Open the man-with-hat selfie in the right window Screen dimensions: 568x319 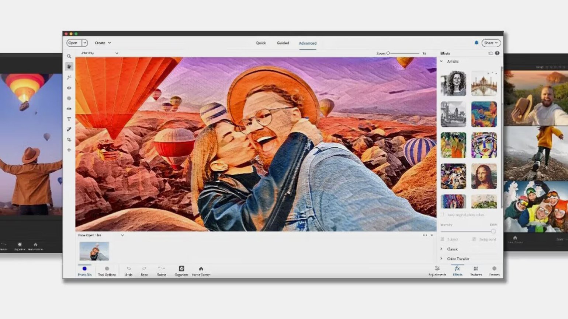536,98
